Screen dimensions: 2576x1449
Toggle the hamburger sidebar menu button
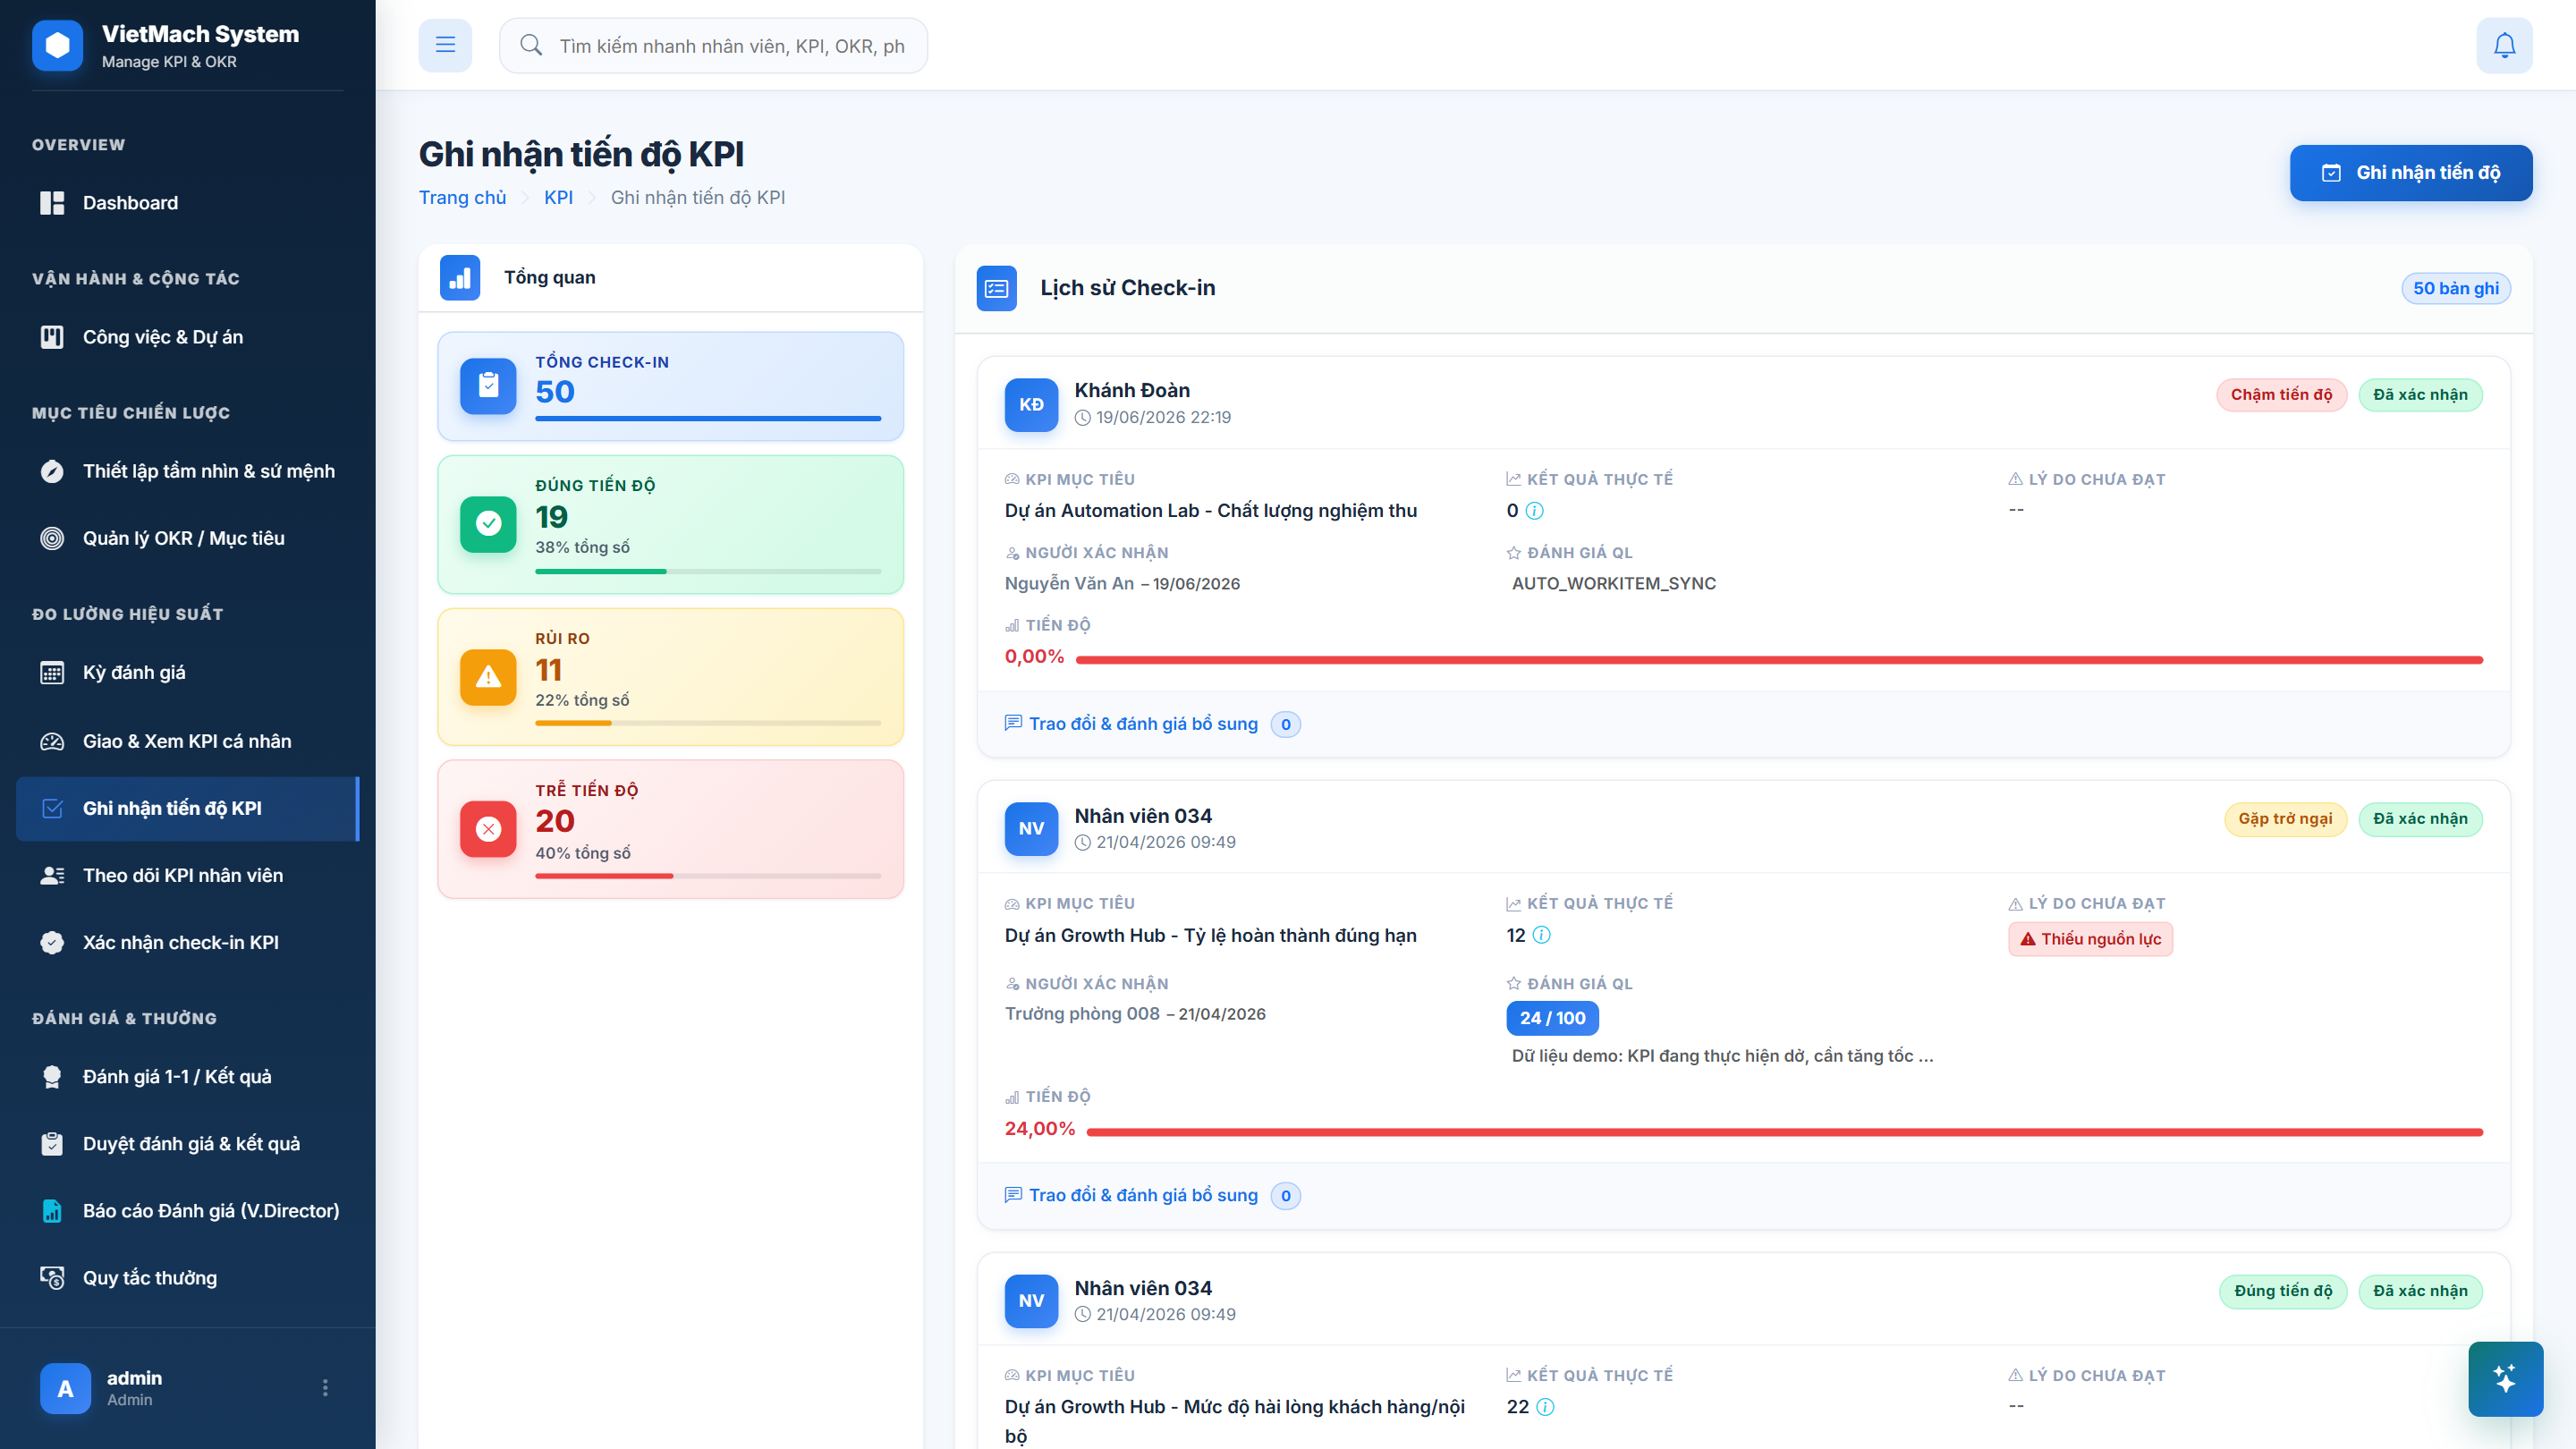tap(445, 45)
